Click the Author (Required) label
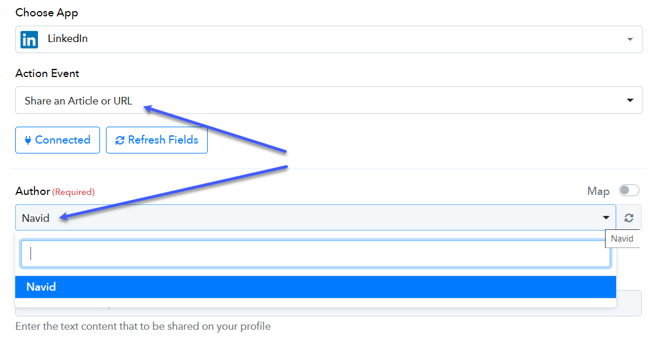Screen dimensions: 653x342 point(55,191)
